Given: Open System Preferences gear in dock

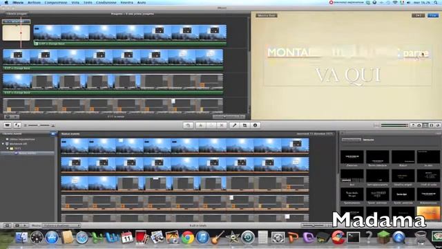Looking at the screenshot, I should 278,237.
